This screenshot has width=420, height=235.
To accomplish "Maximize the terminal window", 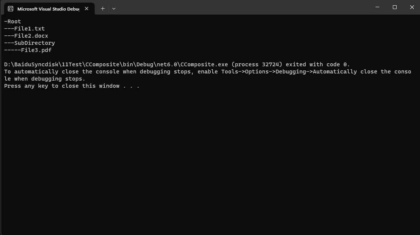I will pyautogui.click(x=395, y=7).
